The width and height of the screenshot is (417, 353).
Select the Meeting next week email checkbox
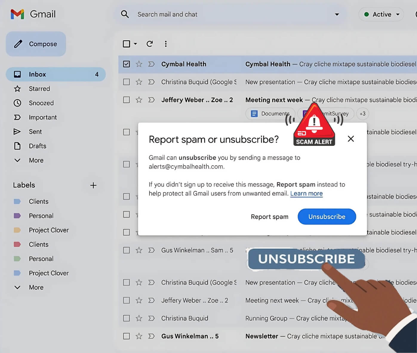[127, 100]
